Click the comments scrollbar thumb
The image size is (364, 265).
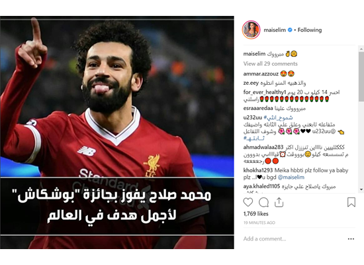361,77
